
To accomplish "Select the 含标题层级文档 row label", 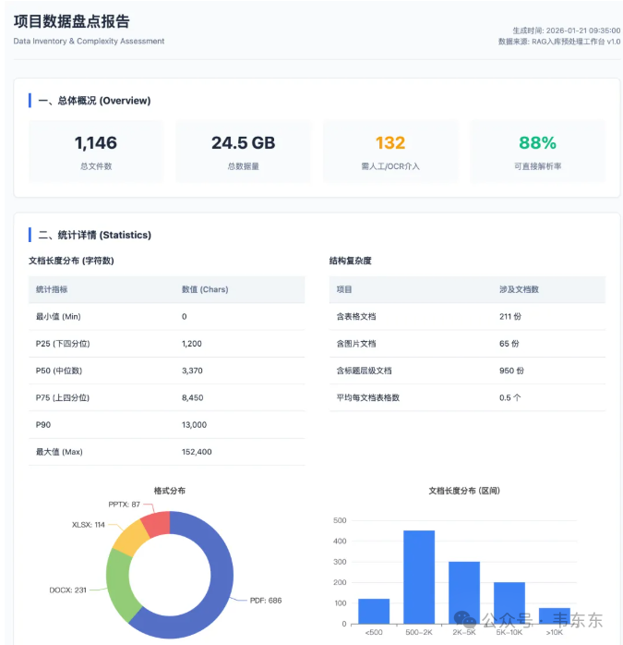I will click(364, 371).
